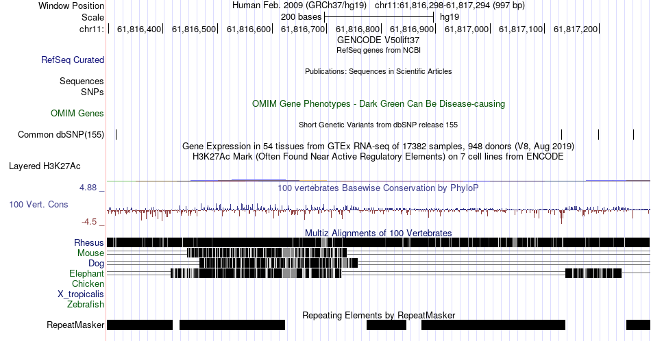
Task: Click the Layered H3K27Ac track label
Action: pos(45,166)
